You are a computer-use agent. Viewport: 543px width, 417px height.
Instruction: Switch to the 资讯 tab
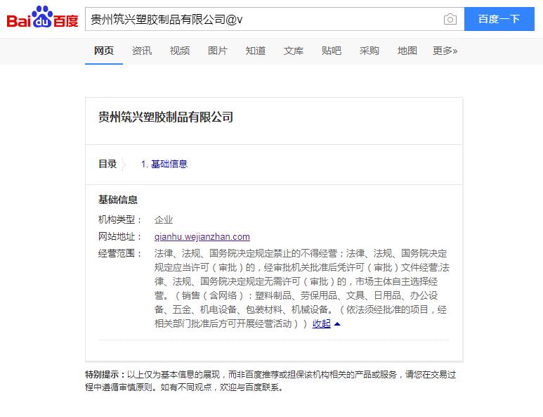142,51
